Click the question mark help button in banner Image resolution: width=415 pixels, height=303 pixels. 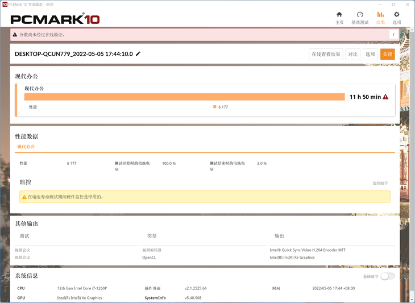pos(392,35)
